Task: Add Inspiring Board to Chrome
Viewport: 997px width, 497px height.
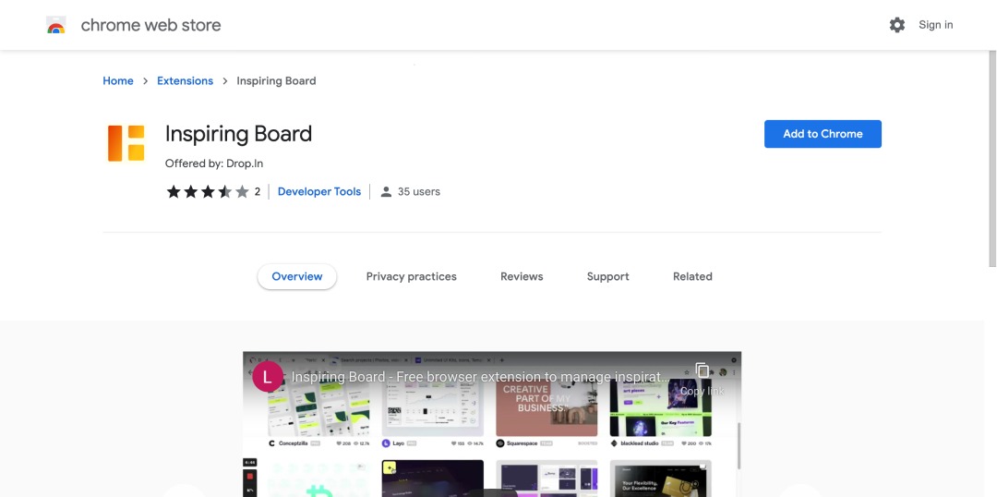Action: 823,134
